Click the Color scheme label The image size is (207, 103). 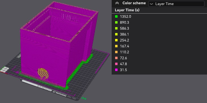point(134,3)
